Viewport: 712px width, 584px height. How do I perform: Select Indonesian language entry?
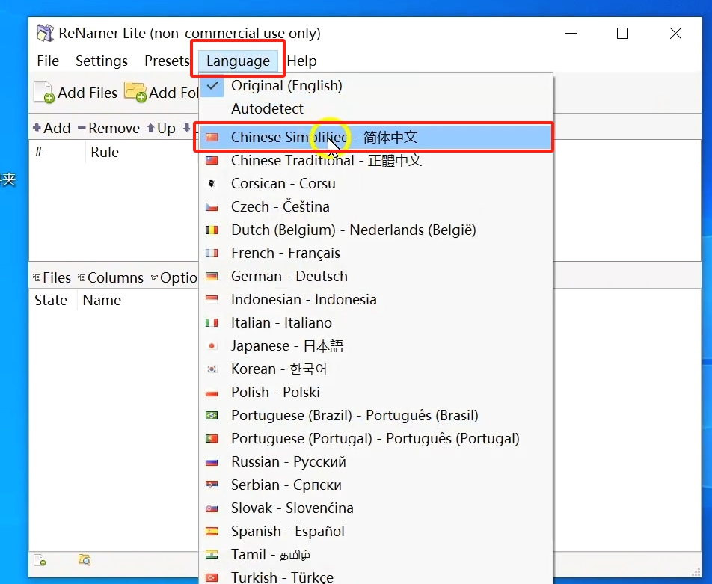pos(376,299)
